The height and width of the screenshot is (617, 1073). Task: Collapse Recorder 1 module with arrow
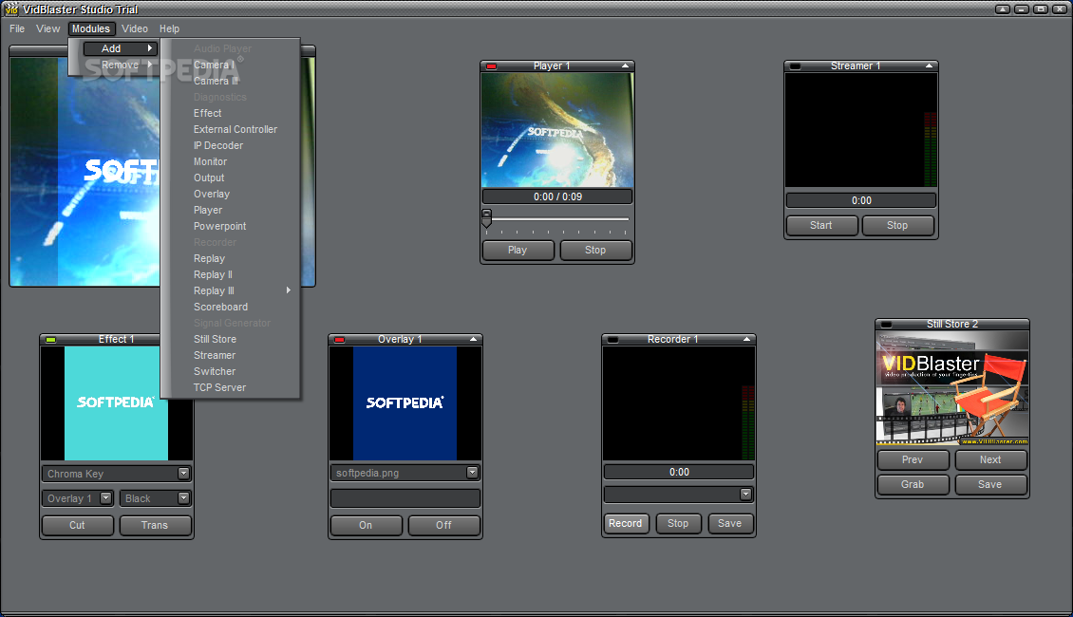pyautogui.click(x=746, y=339)
